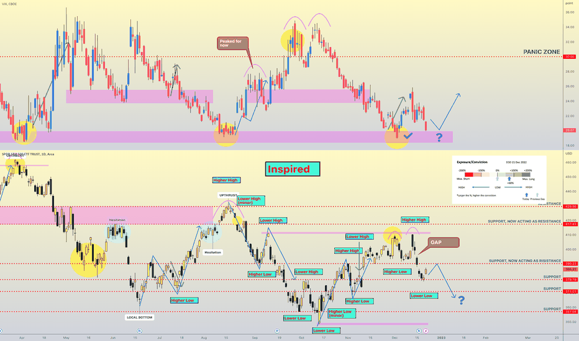Click the Apr label on time axis
Screen dimensions: 579x341
(x=22, y=337)
